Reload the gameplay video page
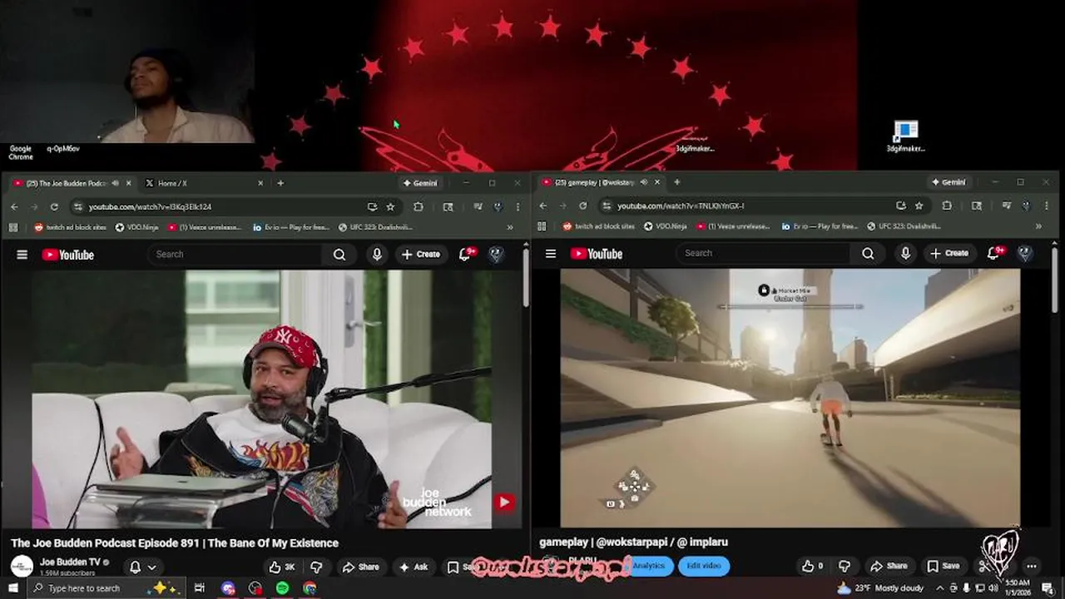Viewport: 1065px width, 599px height. point(582,205)
